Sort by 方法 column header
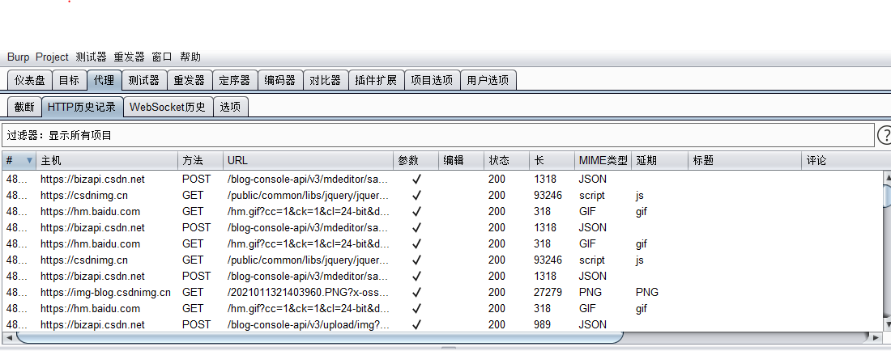The width and height of the screenshot is (891, 351). (x=200, y=160)
